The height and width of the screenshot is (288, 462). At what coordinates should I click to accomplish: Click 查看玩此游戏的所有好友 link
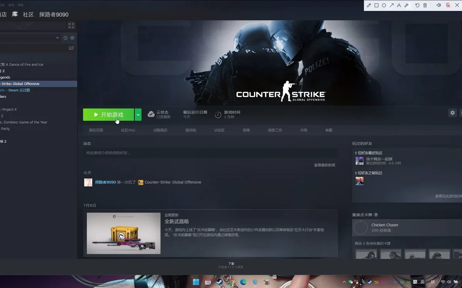pyautogui.click(x=449, y=196)
